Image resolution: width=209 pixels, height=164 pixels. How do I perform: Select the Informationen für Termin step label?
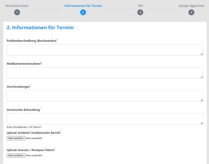click(x=83, y=6)
